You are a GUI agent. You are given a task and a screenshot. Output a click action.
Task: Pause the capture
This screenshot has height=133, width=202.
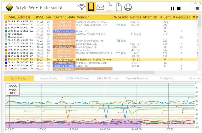coord(173,9)
